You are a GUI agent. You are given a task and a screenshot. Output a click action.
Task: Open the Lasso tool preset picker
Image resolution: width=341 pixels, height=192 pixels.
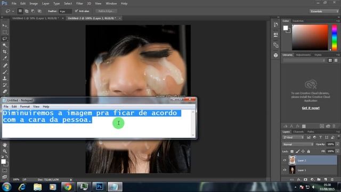click(x=9, y=11)
